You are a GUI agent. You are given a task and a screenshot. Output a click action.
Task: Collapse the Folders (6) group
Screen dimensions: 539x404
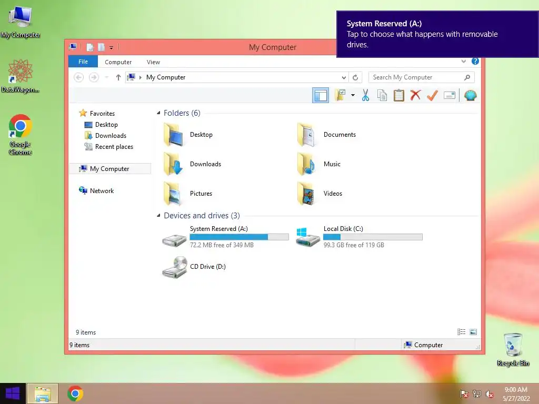[158, 113]
